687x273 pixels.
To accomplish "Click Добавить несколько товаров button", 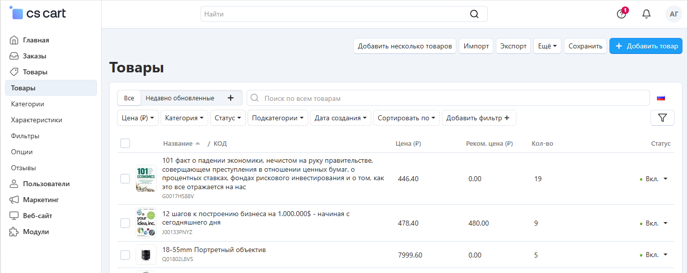I will tap(405, 46).
